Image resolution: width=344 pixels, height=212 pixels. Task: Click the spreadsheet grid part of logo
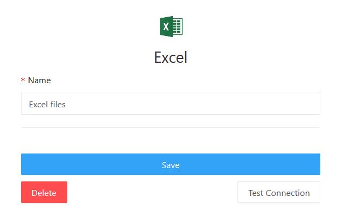point(178,26)
